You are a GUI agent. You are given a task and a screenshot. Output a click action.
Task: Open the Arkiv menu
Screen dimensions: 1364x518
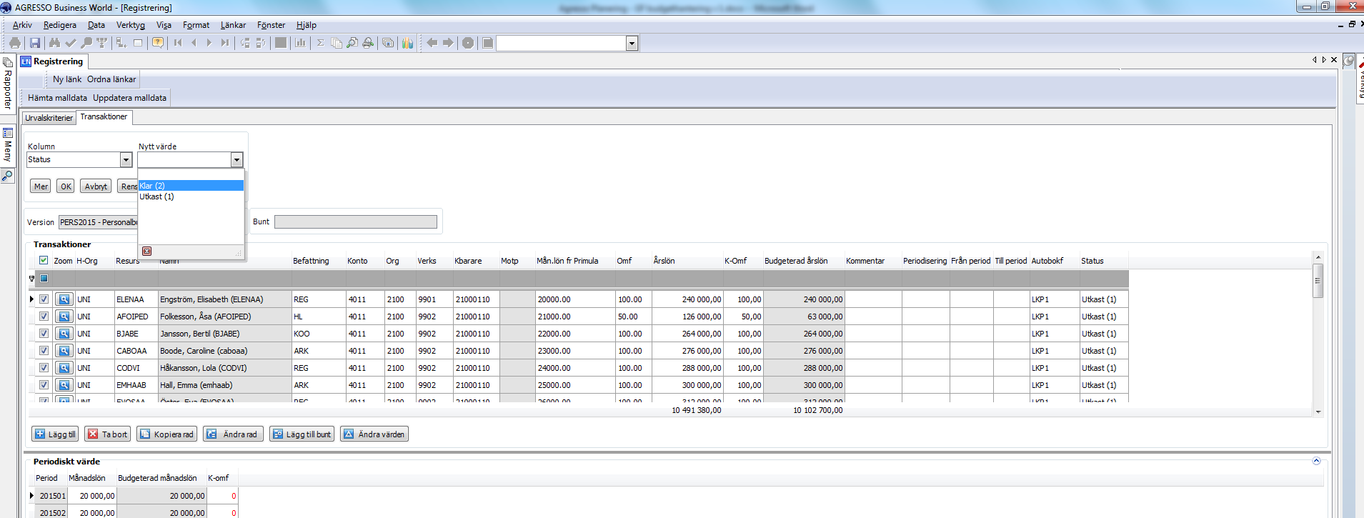(22, 25)
